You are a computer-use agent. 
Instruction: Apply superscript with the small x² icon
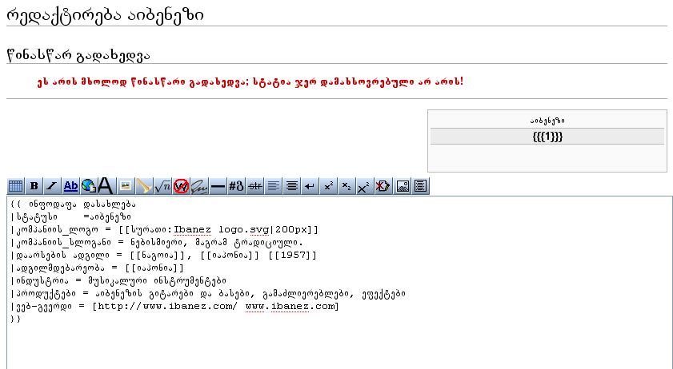[x=329, y=186]
